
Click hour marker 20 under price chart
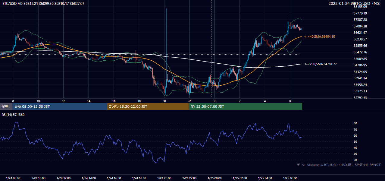click(164, 101)
